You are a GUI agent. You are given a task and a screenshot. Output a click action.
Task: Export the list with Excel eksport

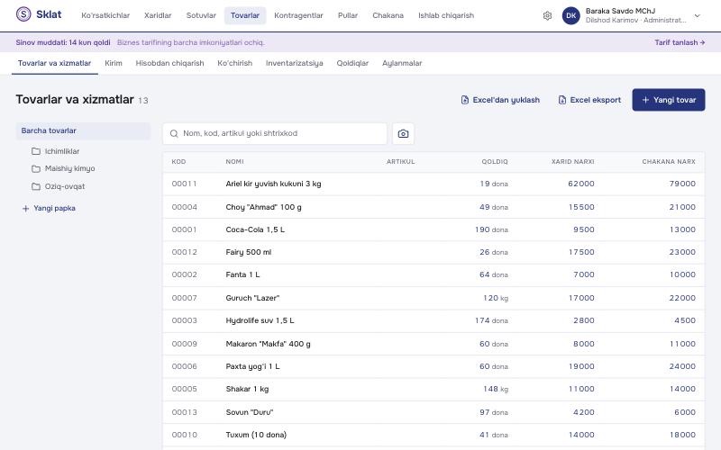click(589, 100)
